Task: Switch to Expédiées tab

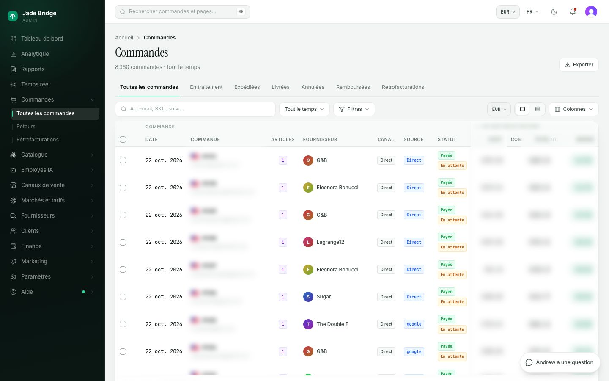Action: [x=247, y=87]
